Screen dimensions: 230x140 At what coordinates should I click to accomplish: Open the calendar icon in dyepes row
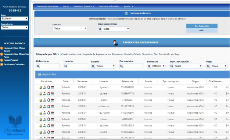click(x=53, y=87)
